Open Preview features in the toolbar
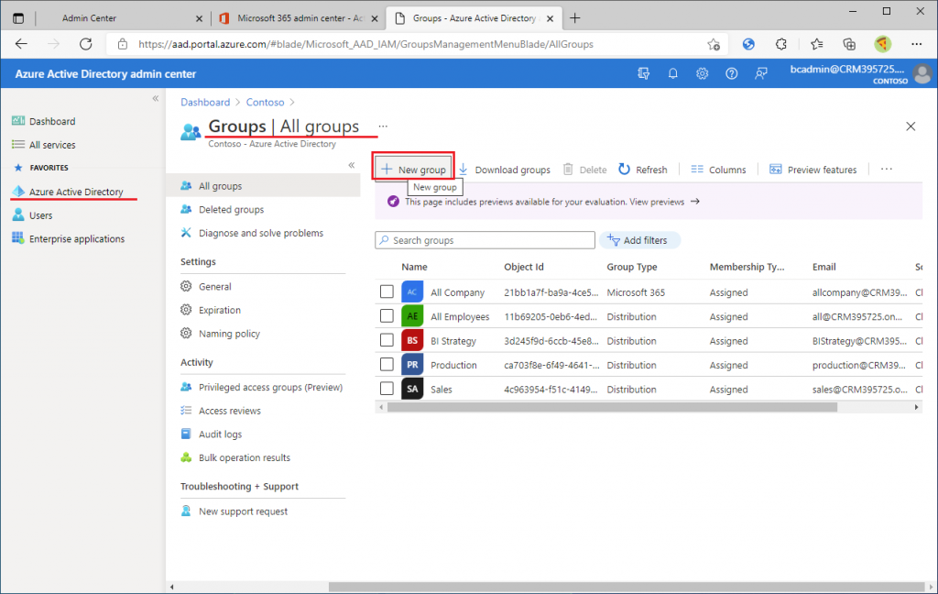938x594 pixels. [813, 170]
